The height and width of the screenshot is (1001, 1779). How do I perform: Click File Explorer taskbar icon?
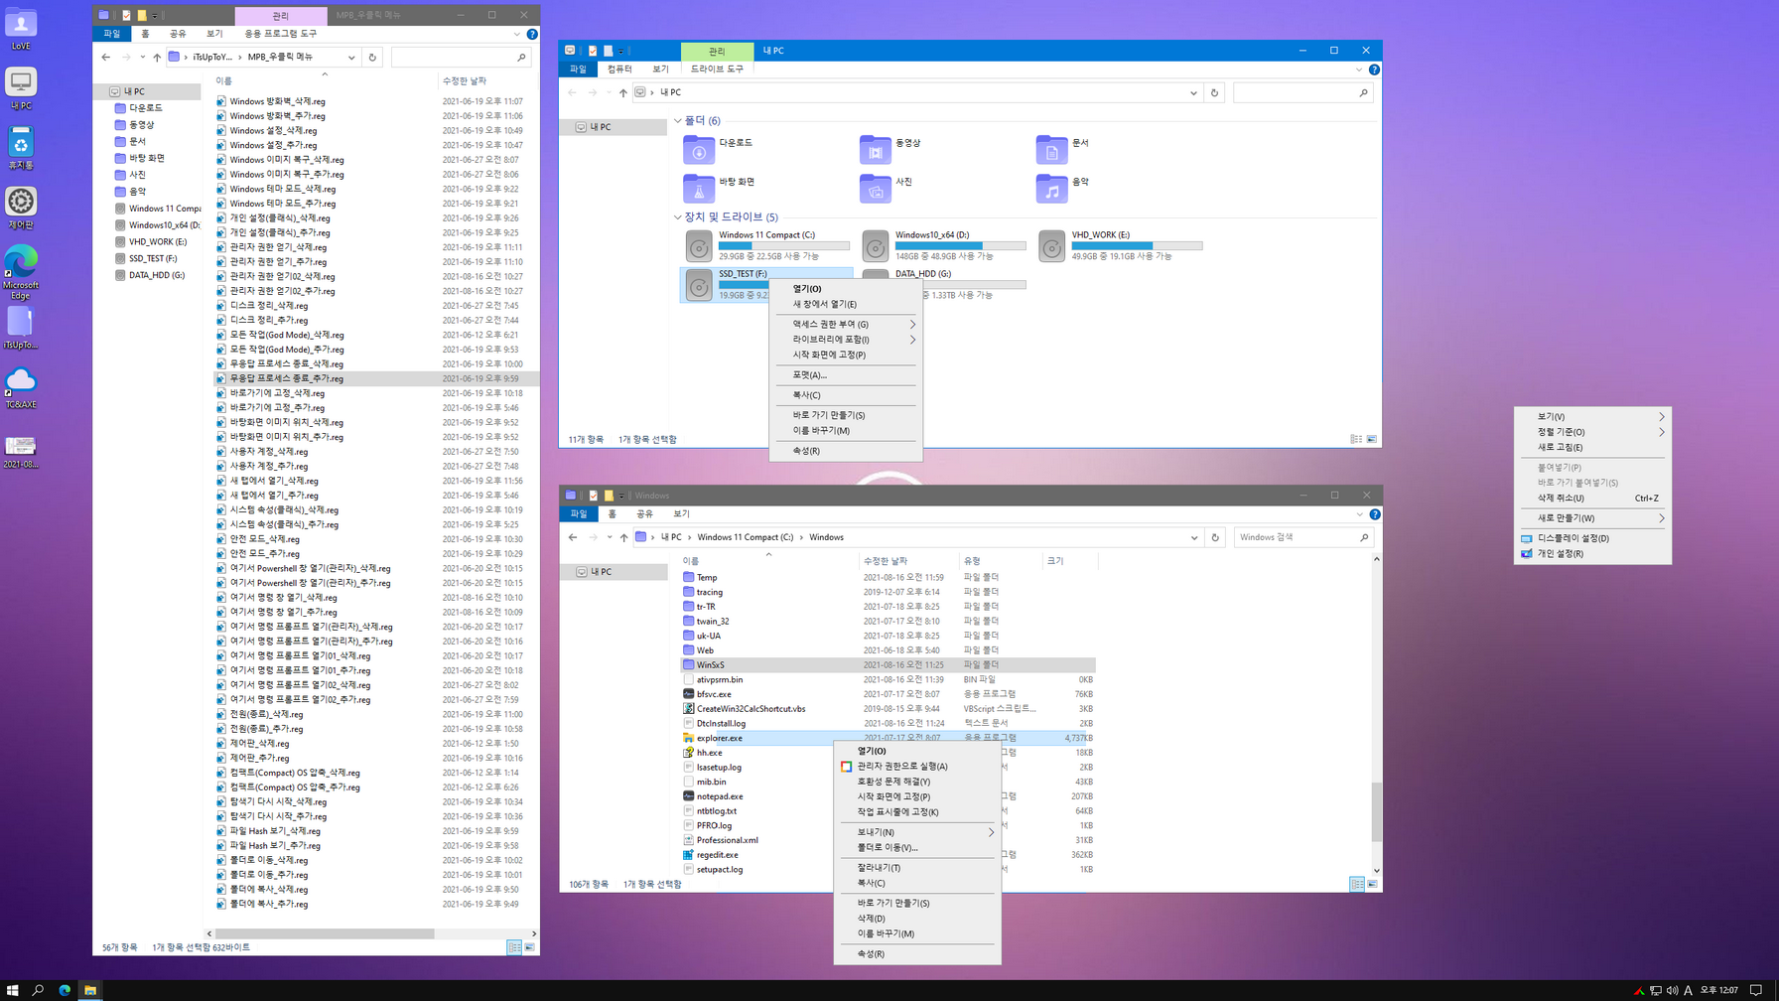(90, 990)
